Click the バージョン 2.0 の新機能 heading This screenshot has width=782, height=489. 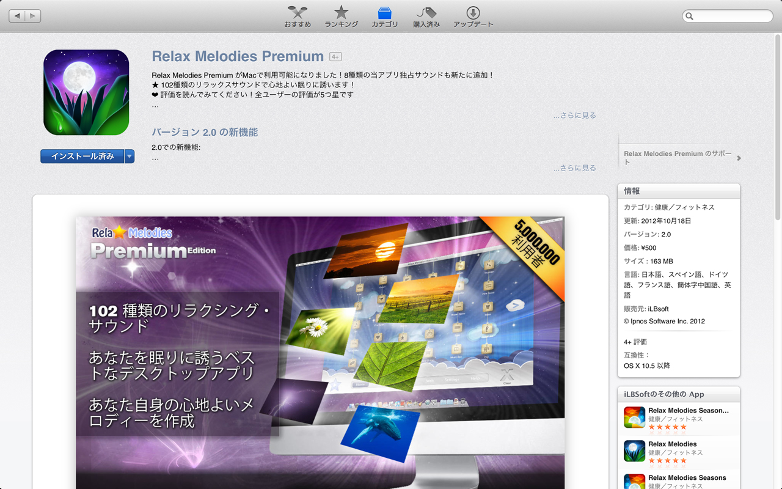pyautogui.click(x=205, y=133)
